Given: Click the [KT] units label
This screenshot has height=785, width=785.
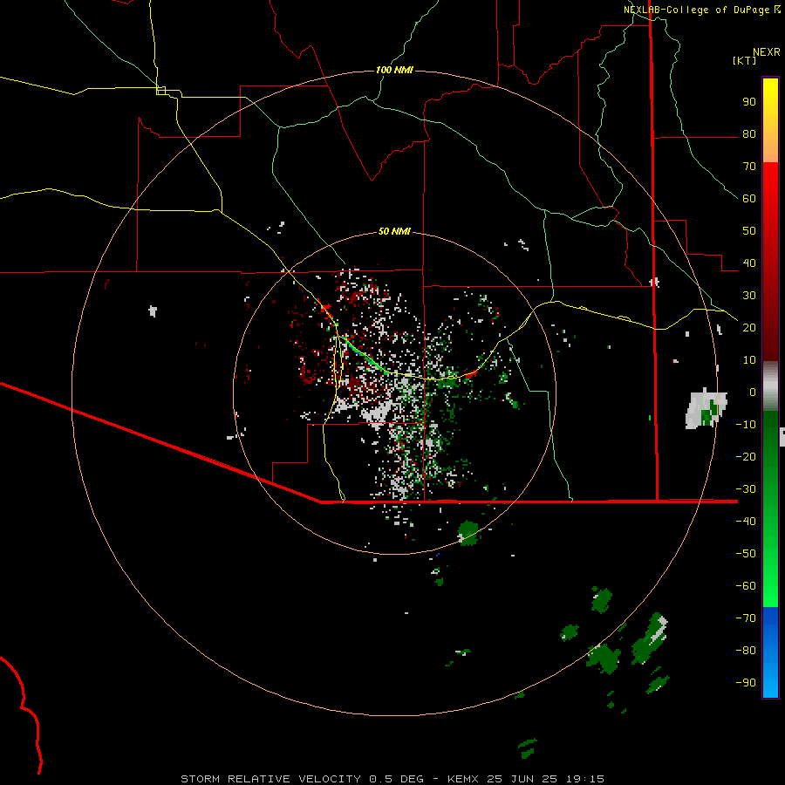Looking at the screenshot, I should click(745, 60).
